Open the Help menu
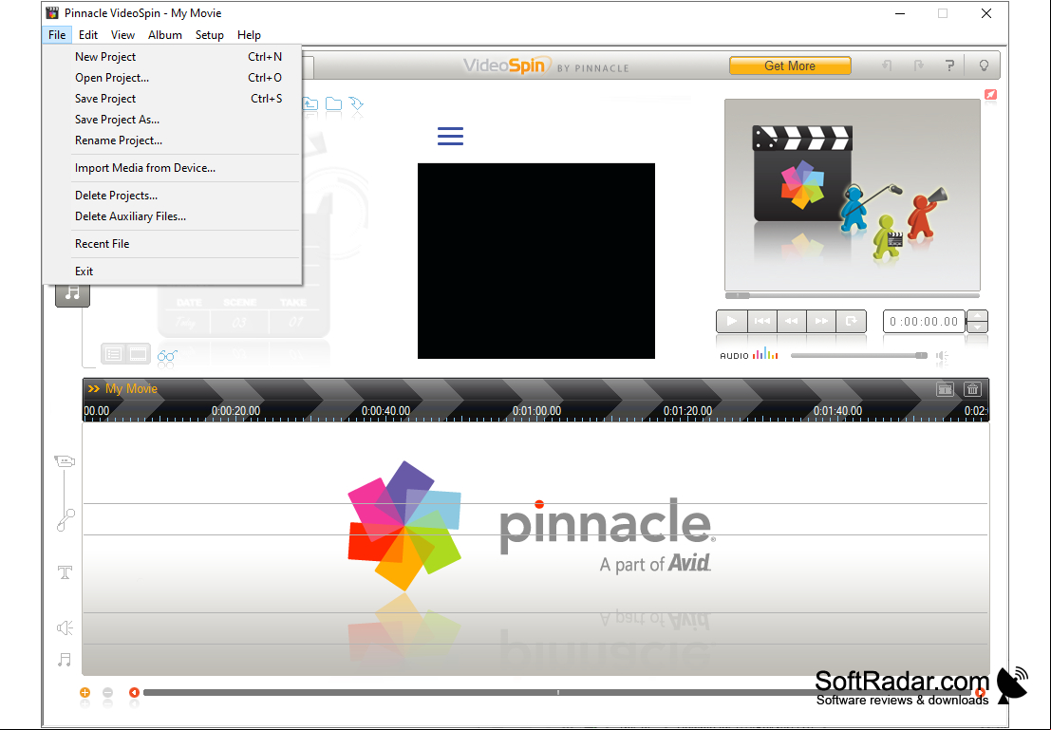The image size is (1051, 730). (249, 35)
